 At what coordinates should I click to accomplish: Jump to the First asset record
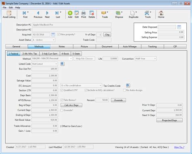(x=25, y=15)
